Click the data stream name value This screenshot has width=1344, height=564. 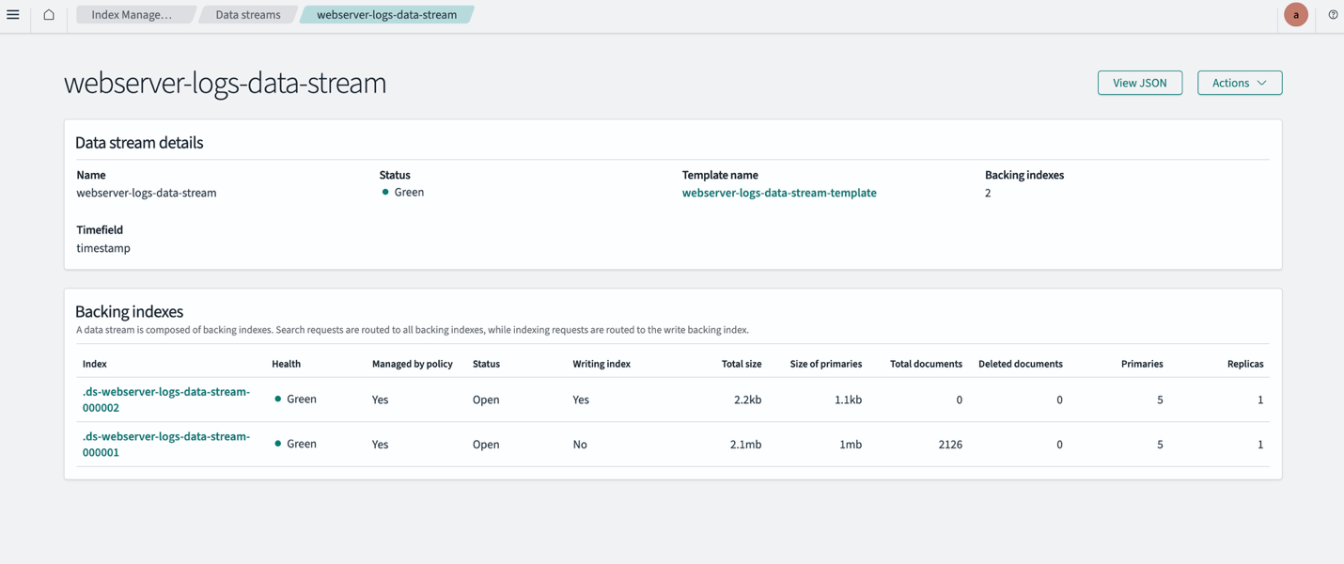point(147,193)
